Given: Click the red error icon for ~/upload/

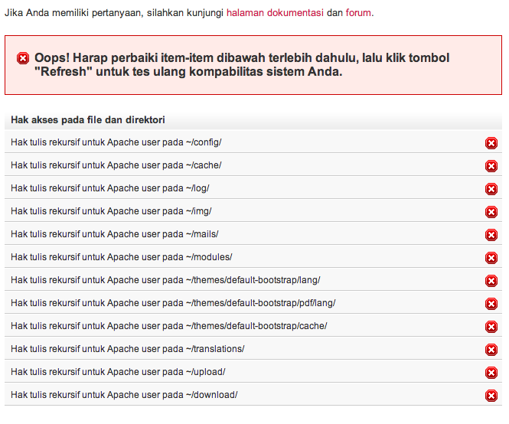Looking at the screenshot, I should 491,373.
